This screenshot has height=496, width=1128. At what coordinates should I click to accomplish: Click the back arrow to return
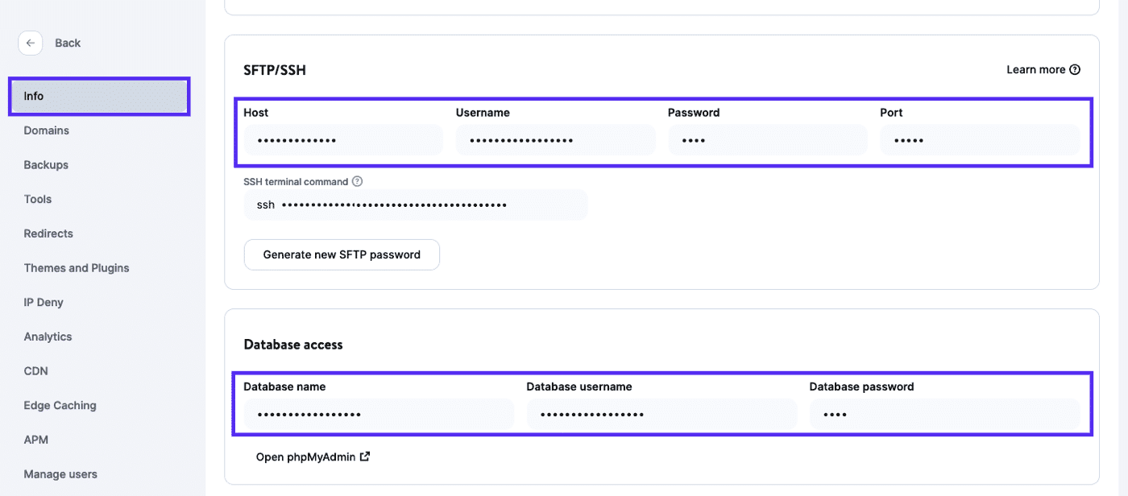tap(30, 43)
